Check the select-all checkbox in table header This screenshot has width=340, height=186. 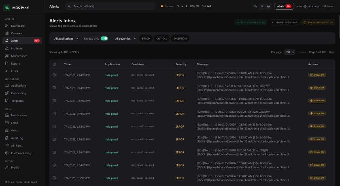point(54,64)
